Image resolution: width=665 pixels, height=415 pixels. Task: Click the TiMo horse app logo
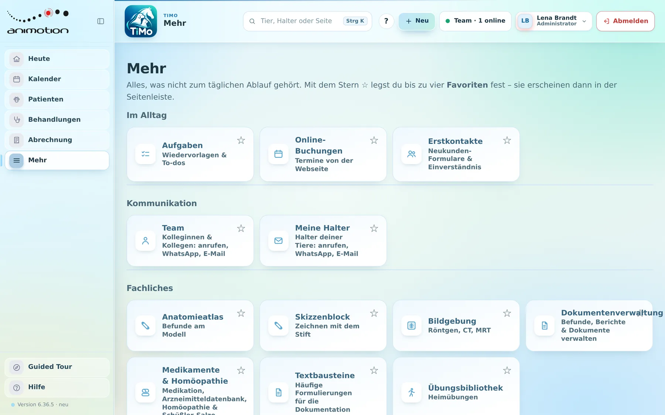(x=141, y=21)
